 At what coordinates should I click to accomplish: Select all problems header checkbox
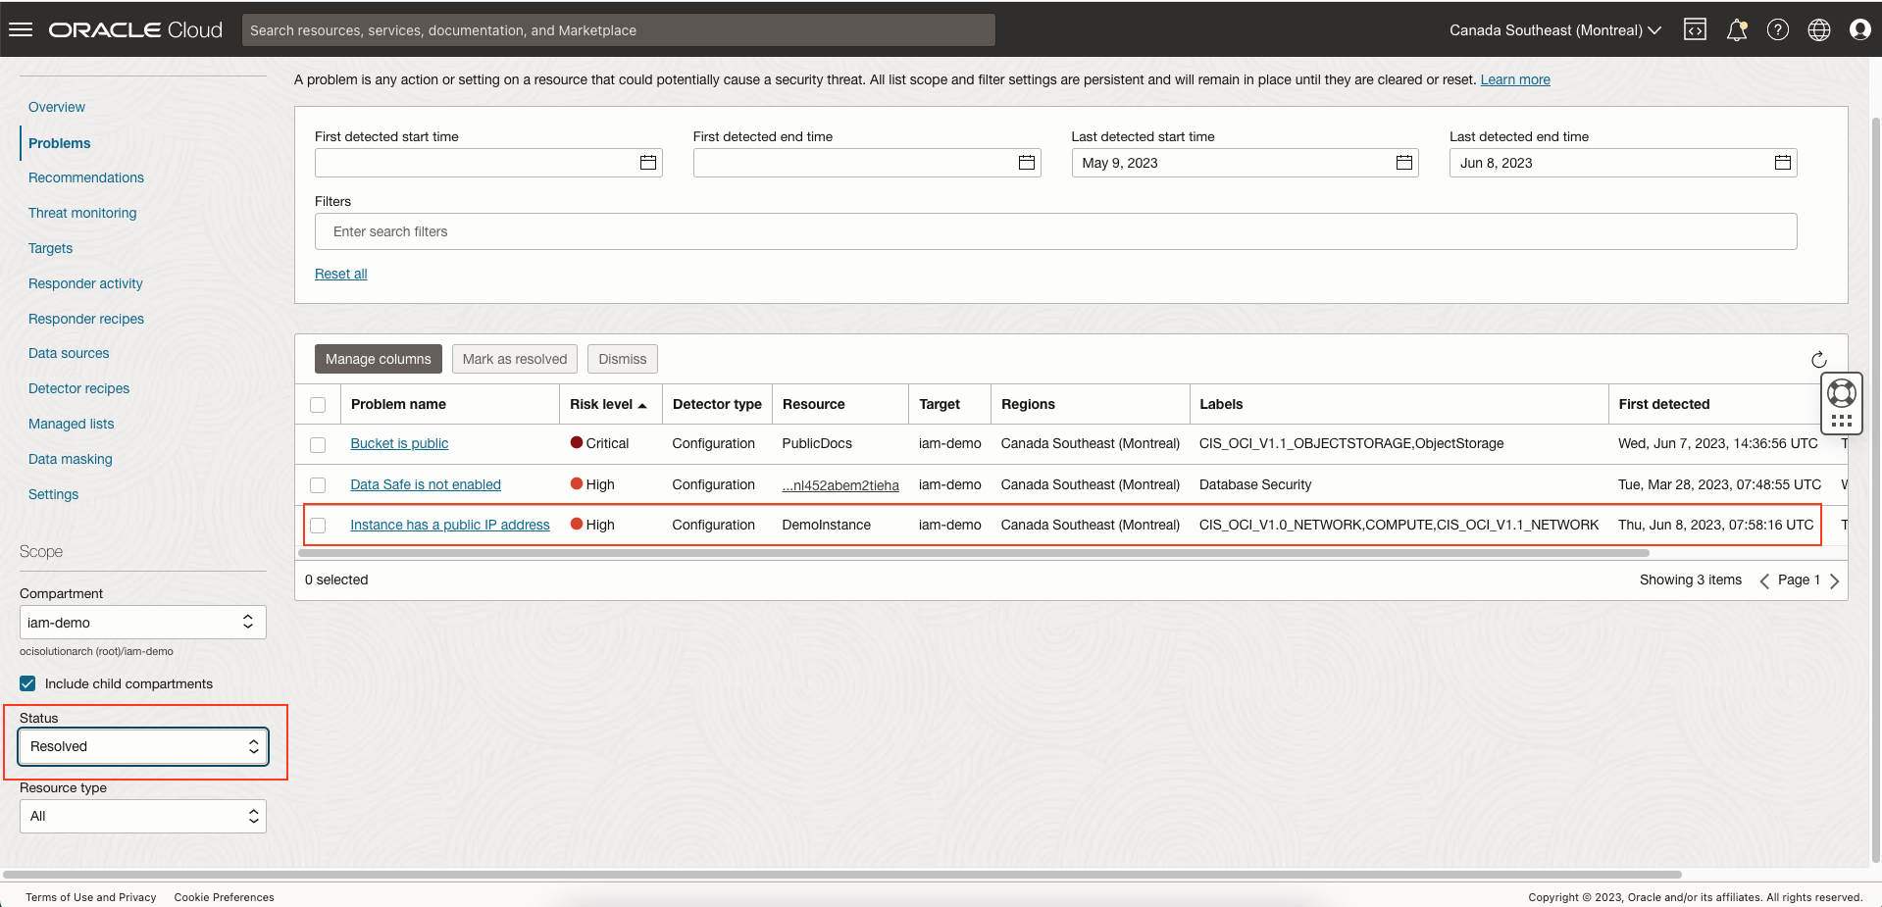[x=318, y=405]
